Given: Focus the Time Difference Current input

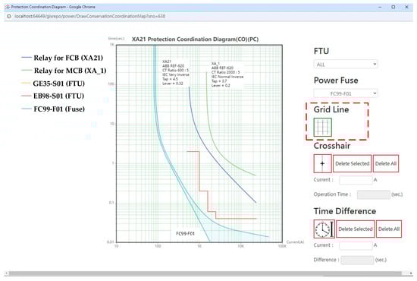Looking at the screenshot, I should [x=356, y=245].
